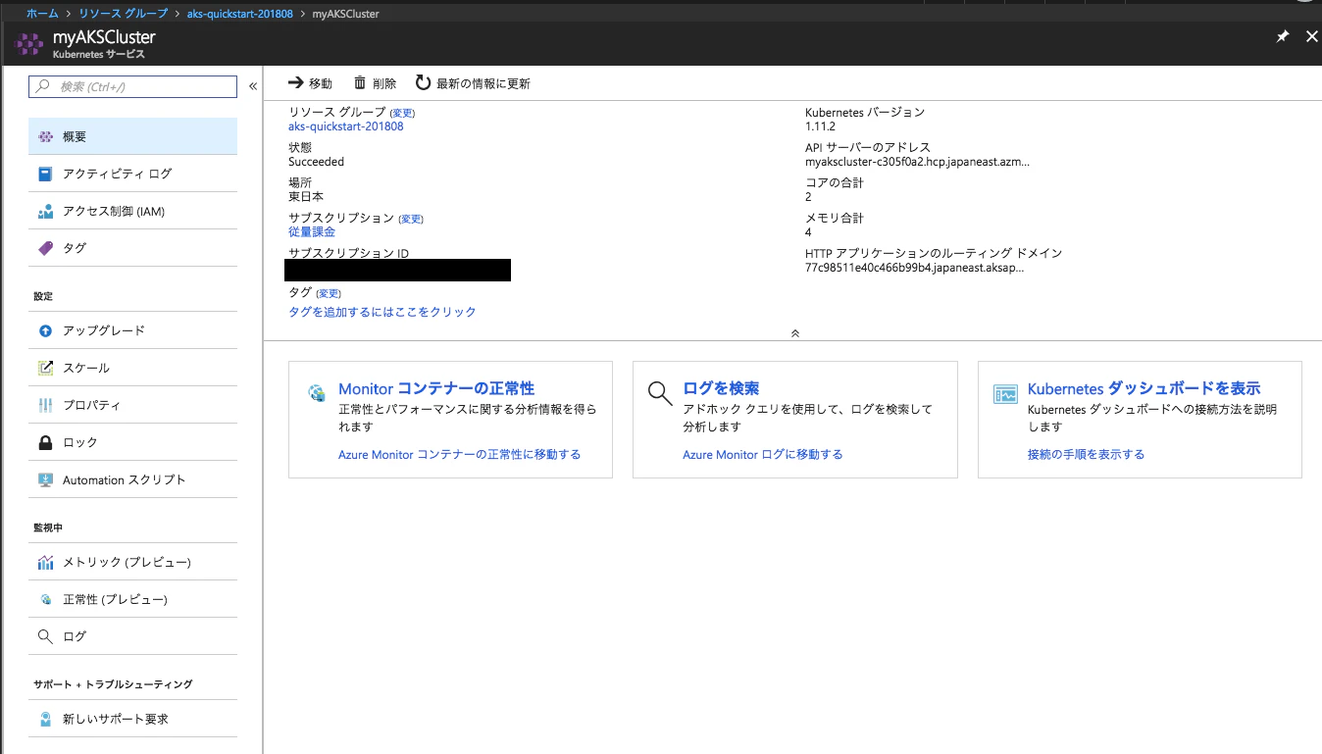Click the ログ magnifier icon in sidebar
The width and height of the screenshot is (1322, 754).
(45, 636)
